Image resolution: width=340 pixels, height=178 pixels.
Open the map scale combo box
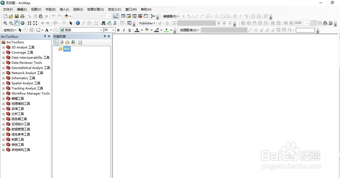click(92, 16)
